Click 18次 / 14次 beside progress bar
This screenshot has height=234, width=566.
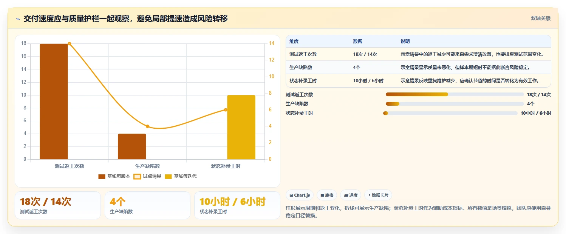(x=539, y=95)
